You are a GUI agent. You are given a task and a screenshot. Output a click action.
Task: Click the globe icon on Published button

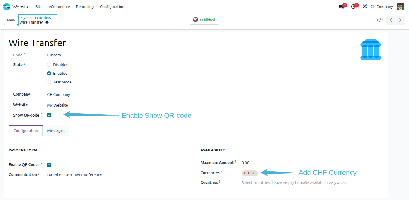coord(196,20)
